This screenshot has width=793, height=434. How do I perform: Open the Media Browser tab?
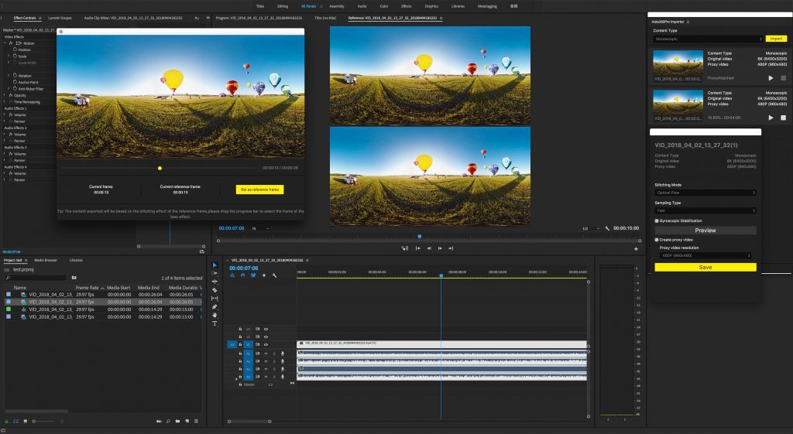point(45,260)
